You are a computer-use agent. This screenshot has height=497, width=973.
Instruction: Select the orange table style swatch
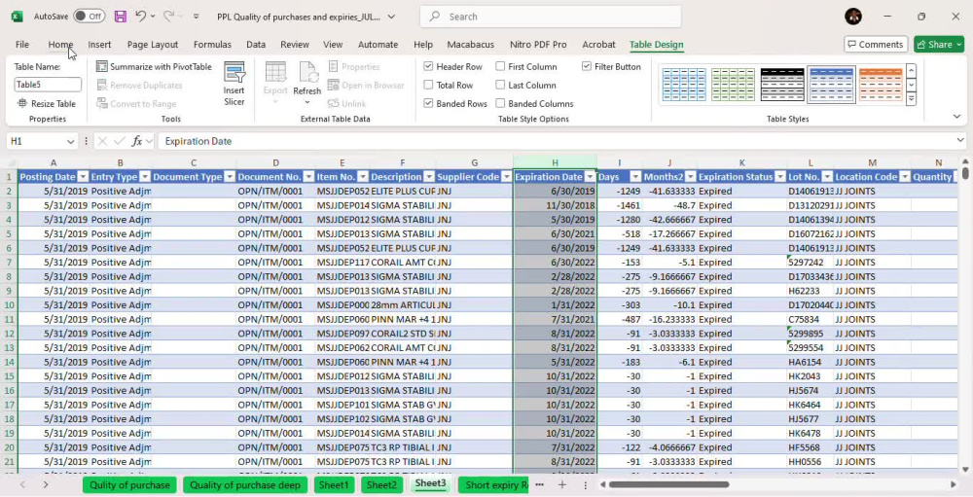click(x=881, y=85)
